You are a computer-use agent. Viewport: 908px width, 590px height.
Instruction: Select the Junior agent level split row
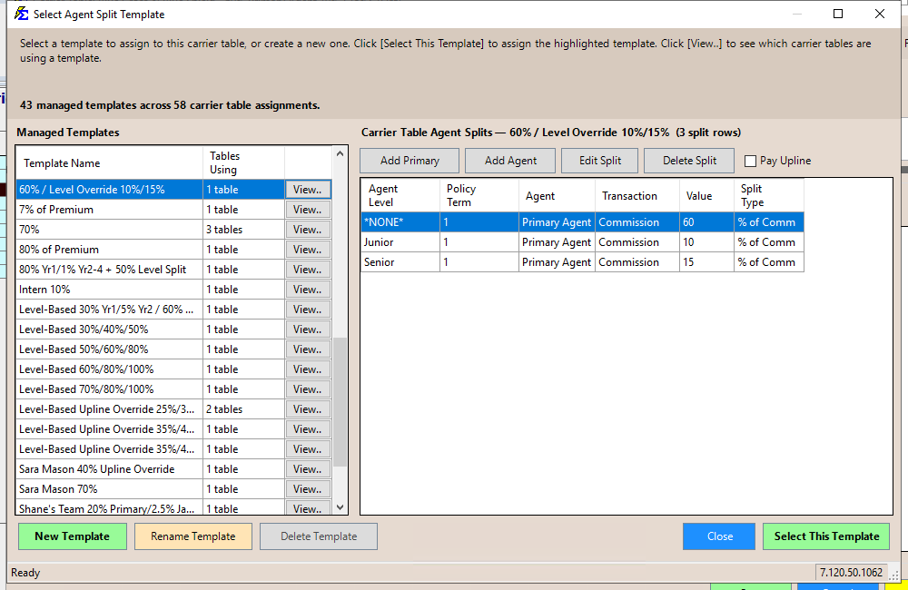click(x=581, y=242)
